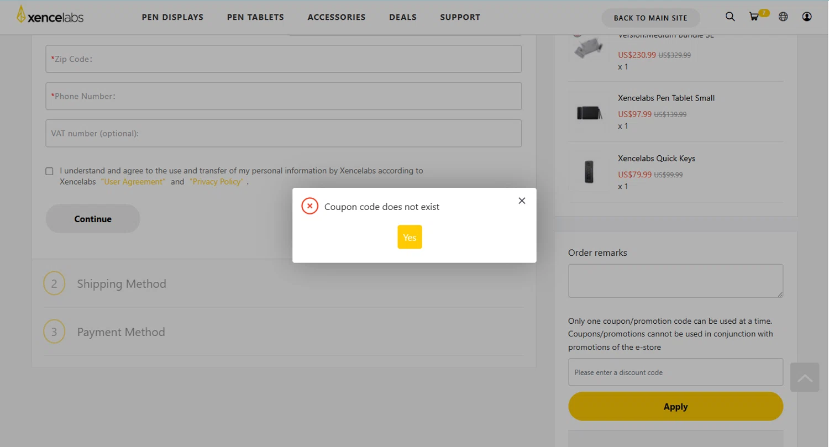Viewport: 829px width, 447px height.
Task: Click 'Coupon code does not exist' message
Action: point(382,207)
